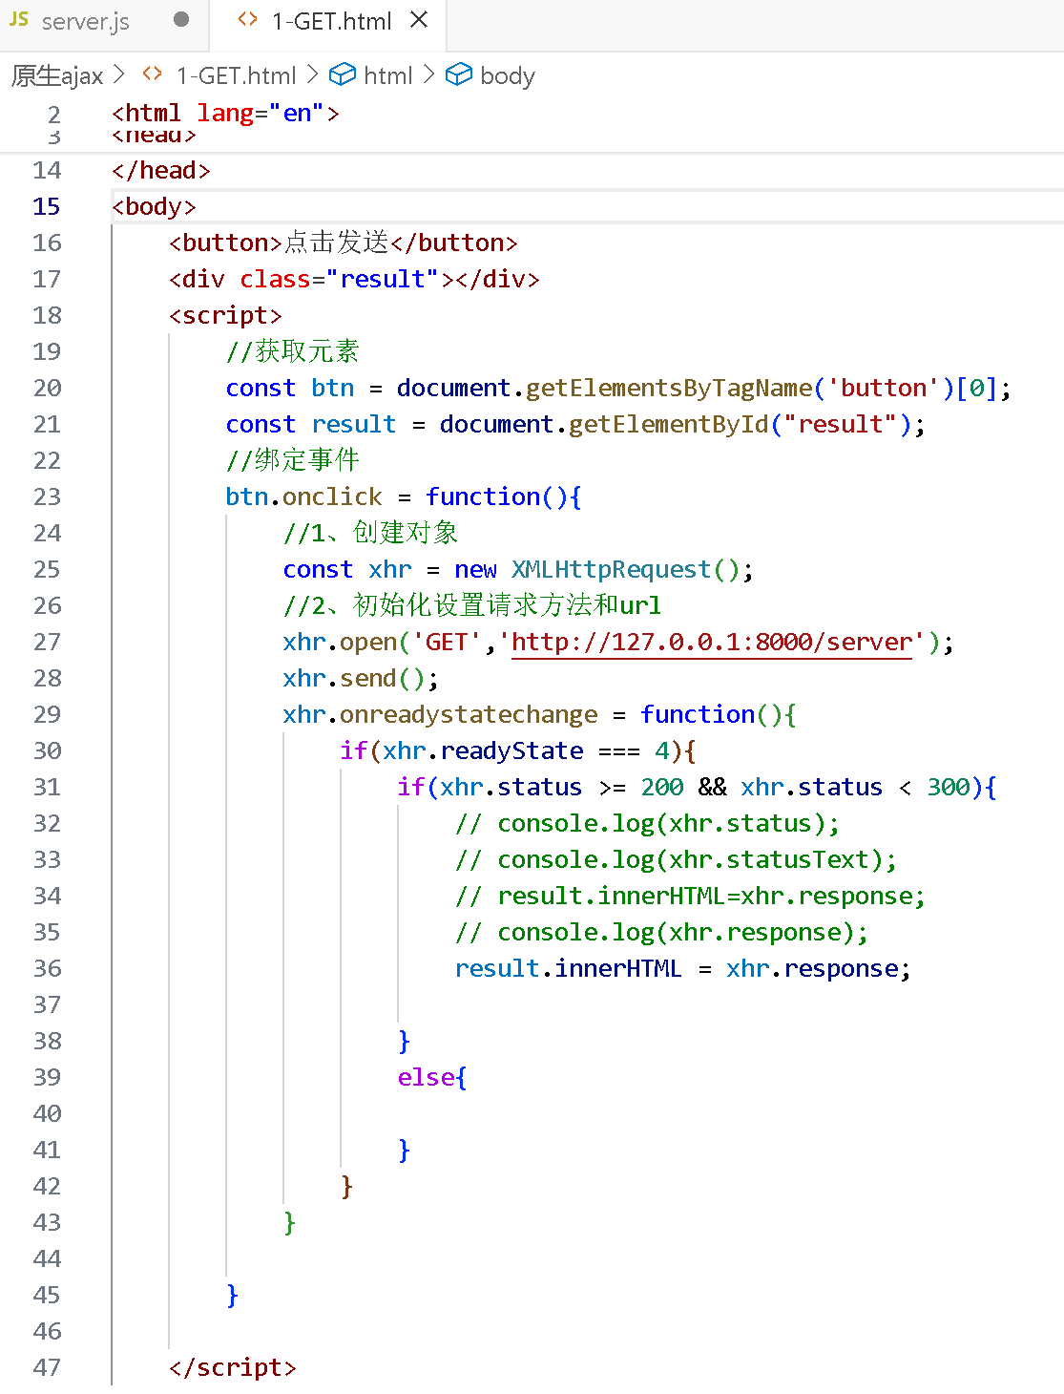Click the class="result" attribute
Screen dimensions: 1064x1394
point(339,279)
